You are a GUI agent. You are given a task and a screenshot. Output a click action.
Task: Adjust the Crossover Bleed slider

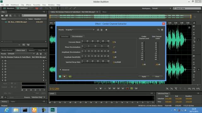(x=100, y=43)
